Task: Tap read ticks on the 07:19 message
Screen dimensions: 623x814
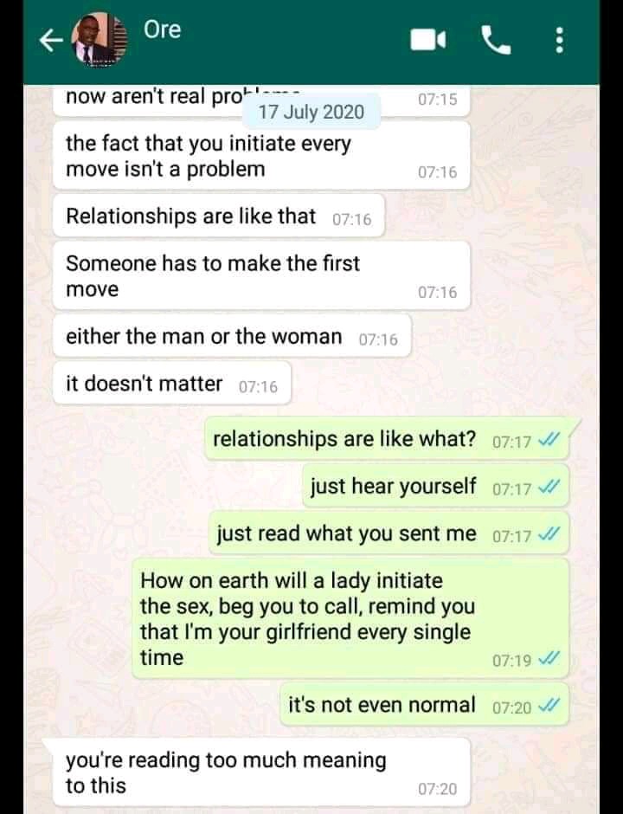Action: [x=549, y=659]
